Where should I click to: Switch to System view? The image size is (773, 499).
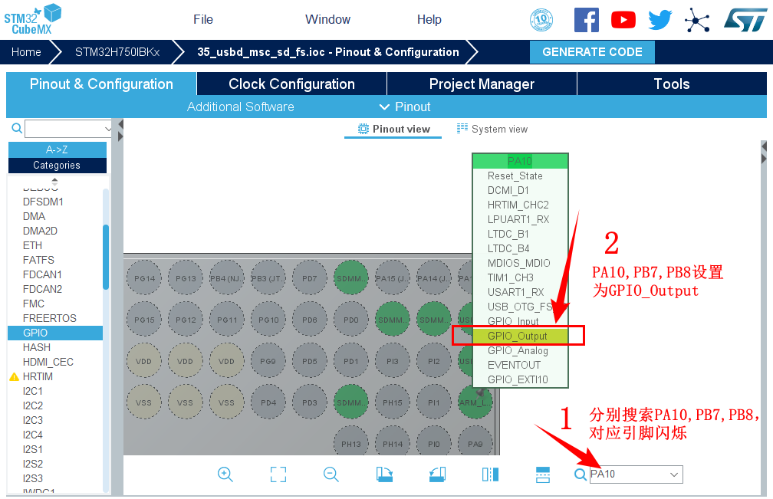click(x=492, y=129)
